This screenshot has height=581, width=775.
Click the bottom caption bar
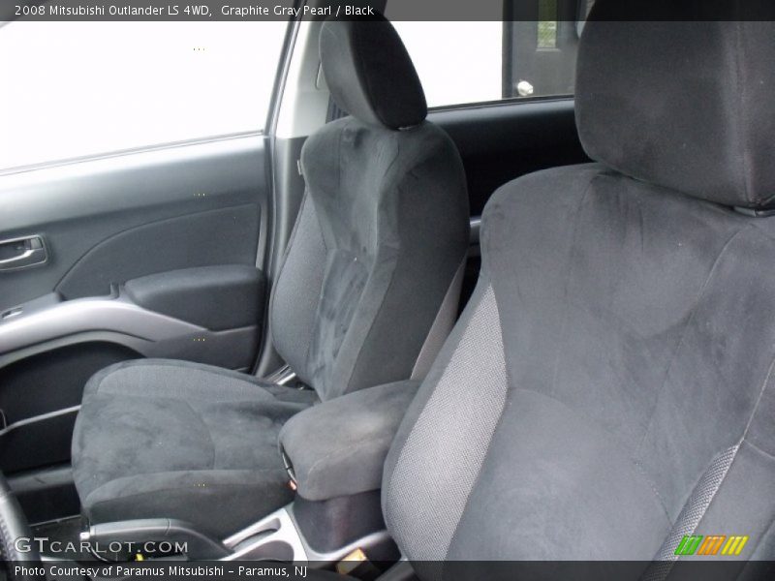pyautogui.click(x=387, y=570)
